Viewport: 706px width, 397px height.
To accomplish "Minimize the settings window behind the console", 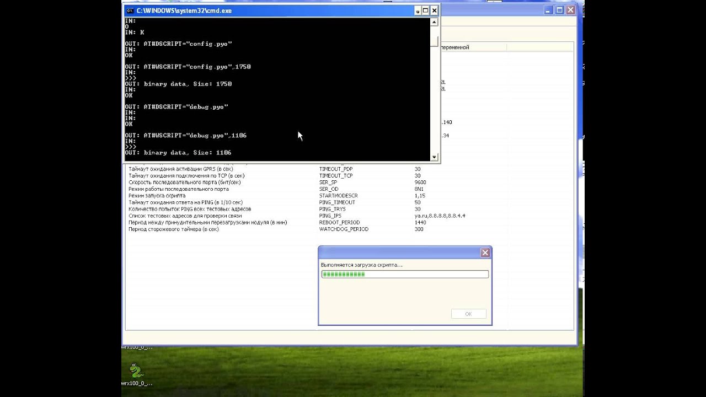I will click(548, 10).
